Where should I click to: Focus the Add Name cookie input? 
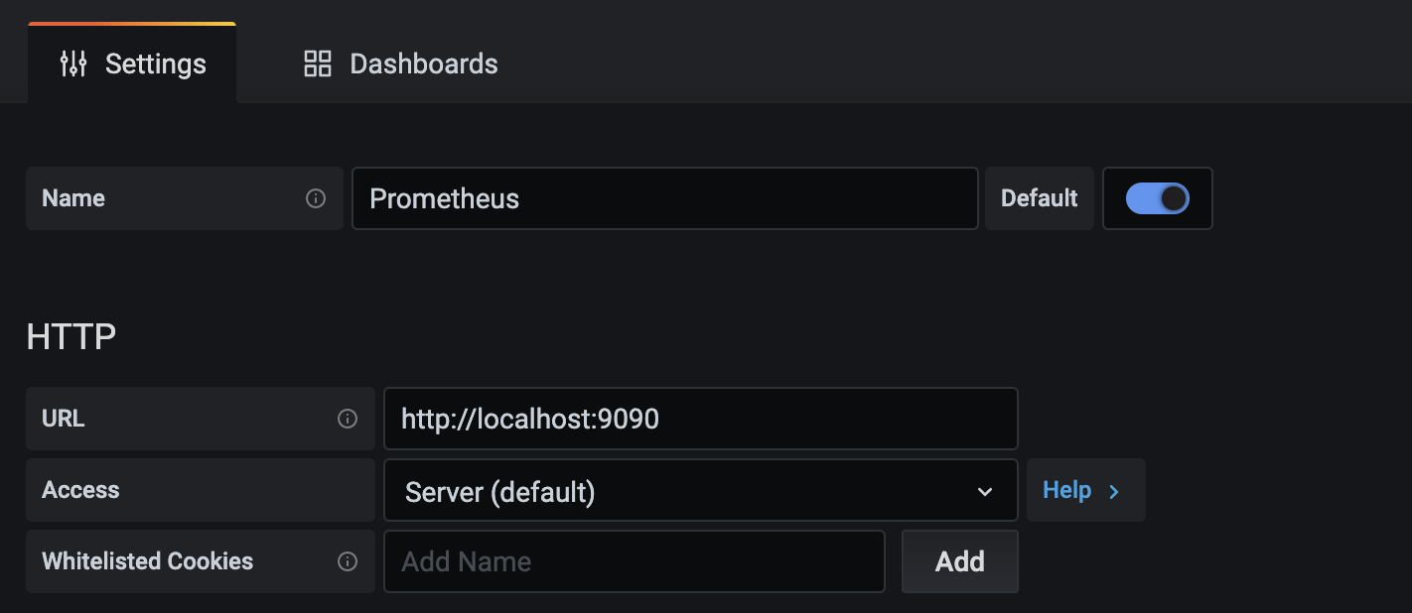point(634,561)
